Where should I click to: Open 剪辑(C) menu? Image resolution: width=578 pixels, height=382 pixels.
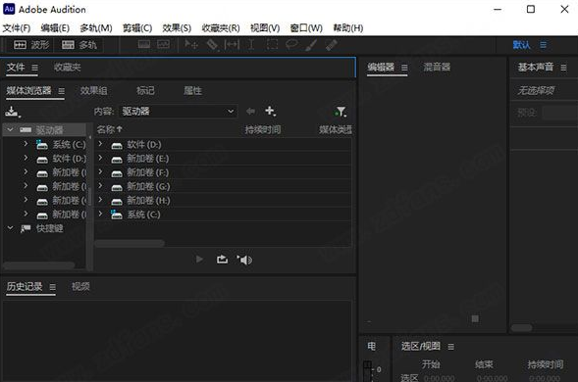point(137,28)
